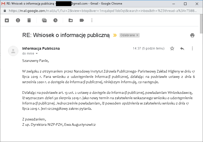
Task: Archive this email conversation
Action: (x=7, y=20)
